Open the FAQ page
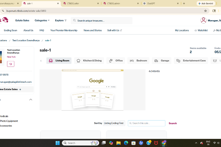221x147 pixels. point(42,31)
